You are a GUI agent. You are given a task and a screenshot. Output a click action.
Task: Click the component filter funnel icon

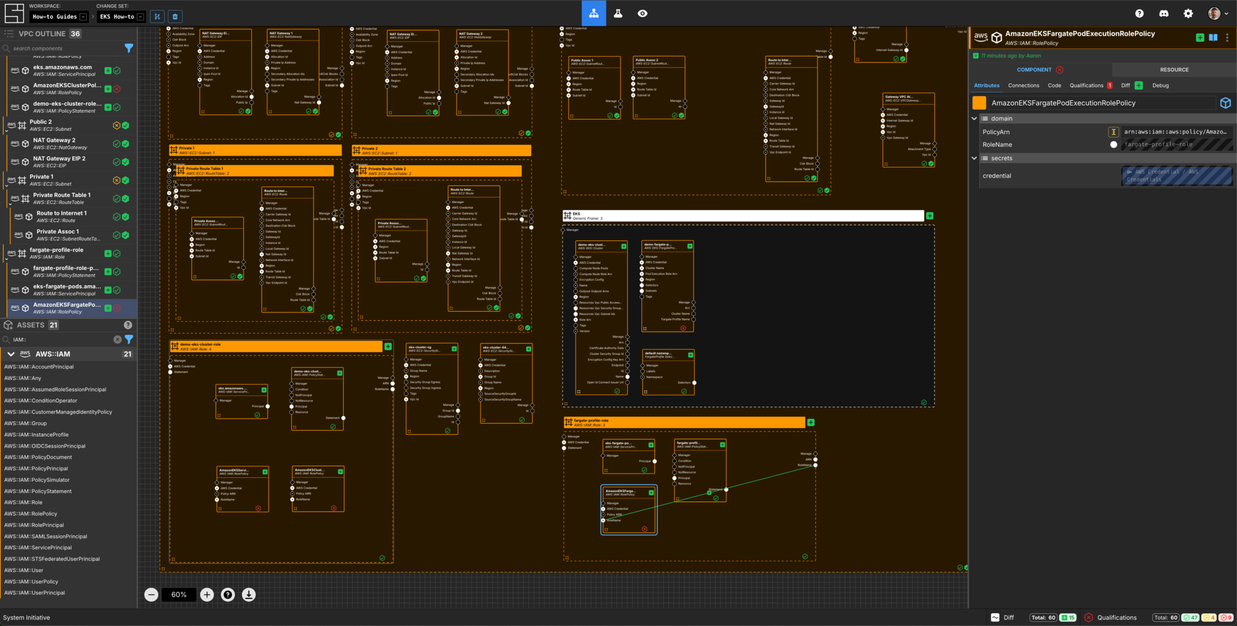129,48
